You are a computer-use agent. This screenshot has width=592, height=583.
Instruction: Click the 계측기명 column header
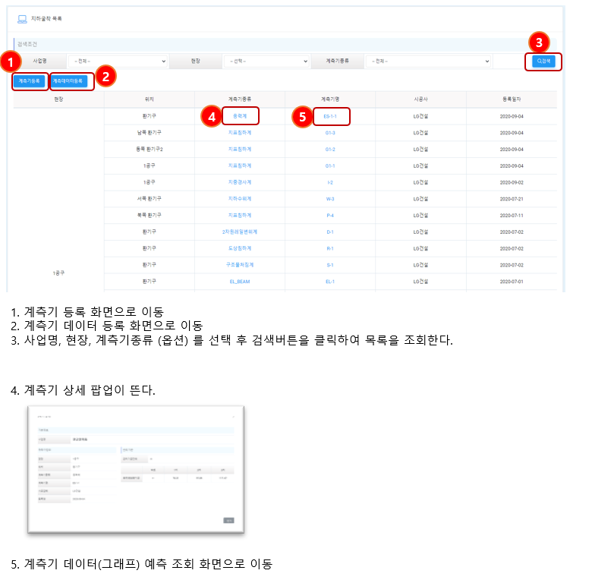point(330,99)
